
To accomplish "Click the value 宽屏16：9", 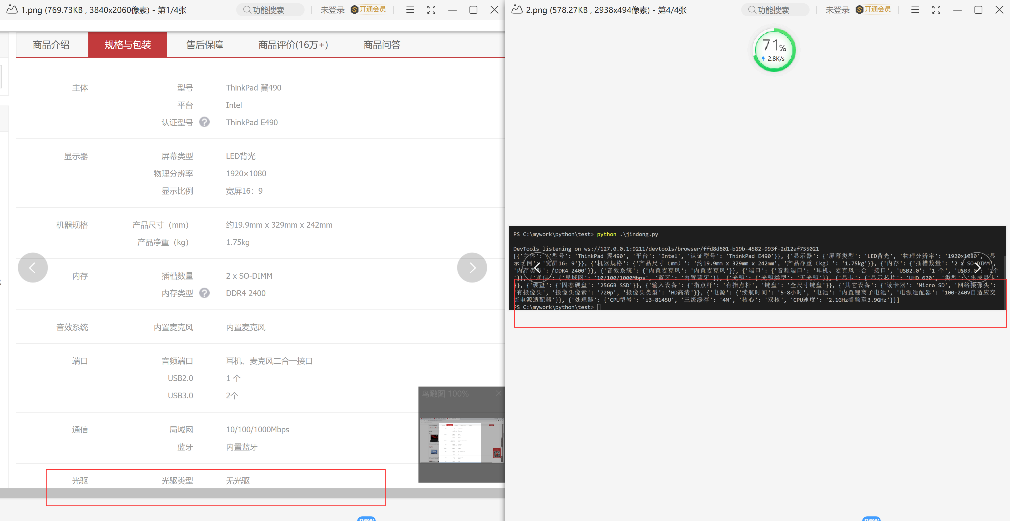I will (x=244, y=191).
